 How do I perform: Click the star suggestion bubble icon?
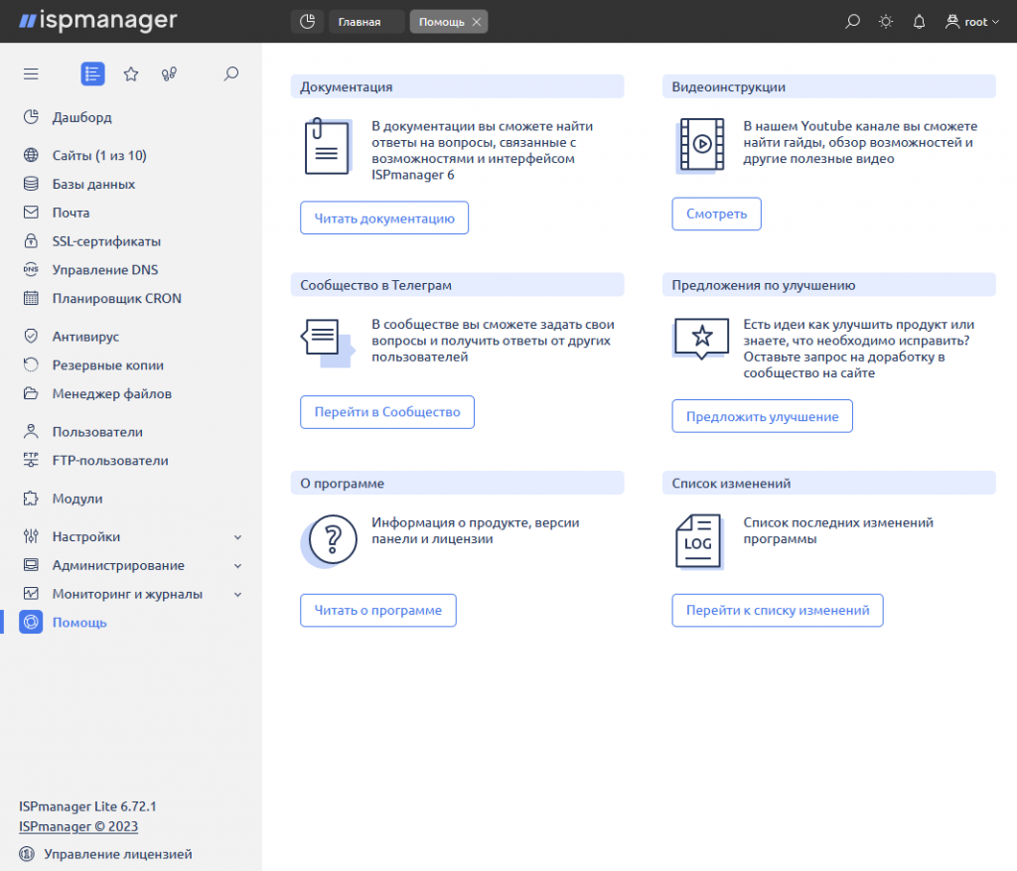click(700, 338)
